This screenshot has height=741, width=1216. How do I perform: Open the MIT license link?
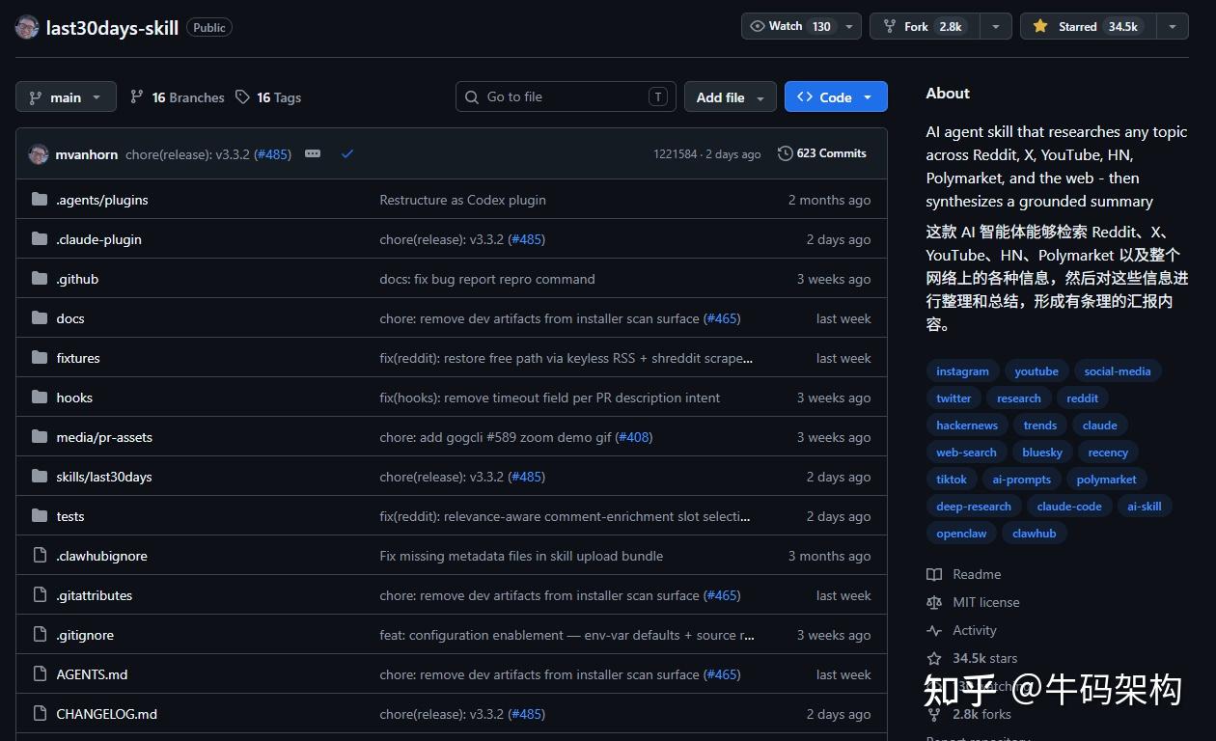point(973,602)
